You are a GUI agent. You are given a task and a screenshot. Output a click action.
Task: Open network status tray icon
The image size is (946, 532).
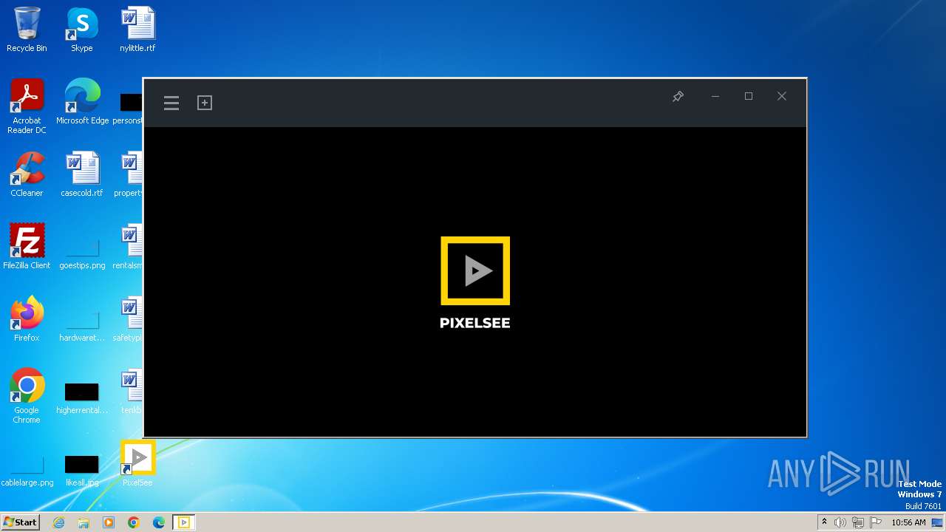click(858, 522)
